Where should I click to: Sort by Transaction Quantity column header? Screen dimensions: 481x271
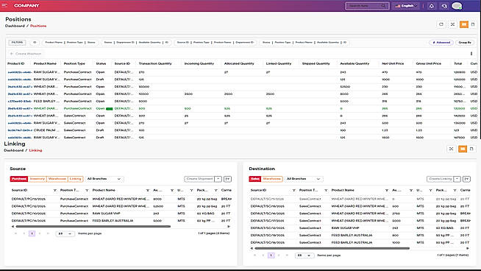[155, 63]
